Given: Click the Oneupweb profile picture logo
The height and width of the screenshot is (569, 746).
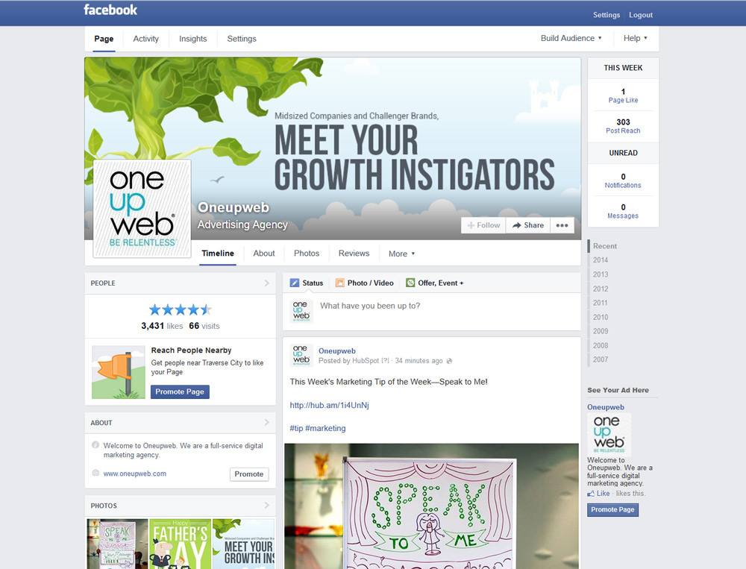Looking at the screenshot, I should (x=142, y=208).
